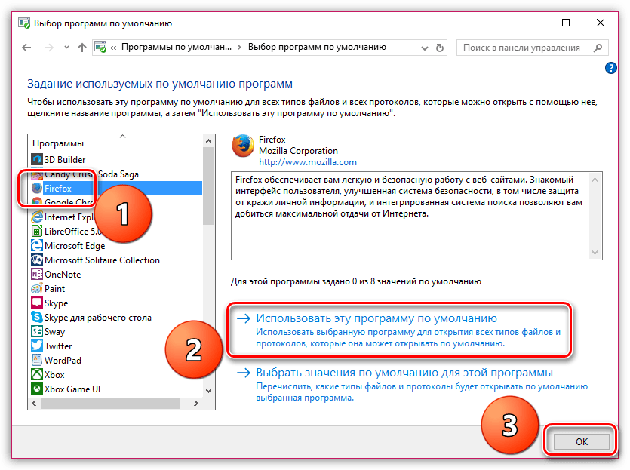
Task: Click the back navigation arrow
Action: (26, 48)
